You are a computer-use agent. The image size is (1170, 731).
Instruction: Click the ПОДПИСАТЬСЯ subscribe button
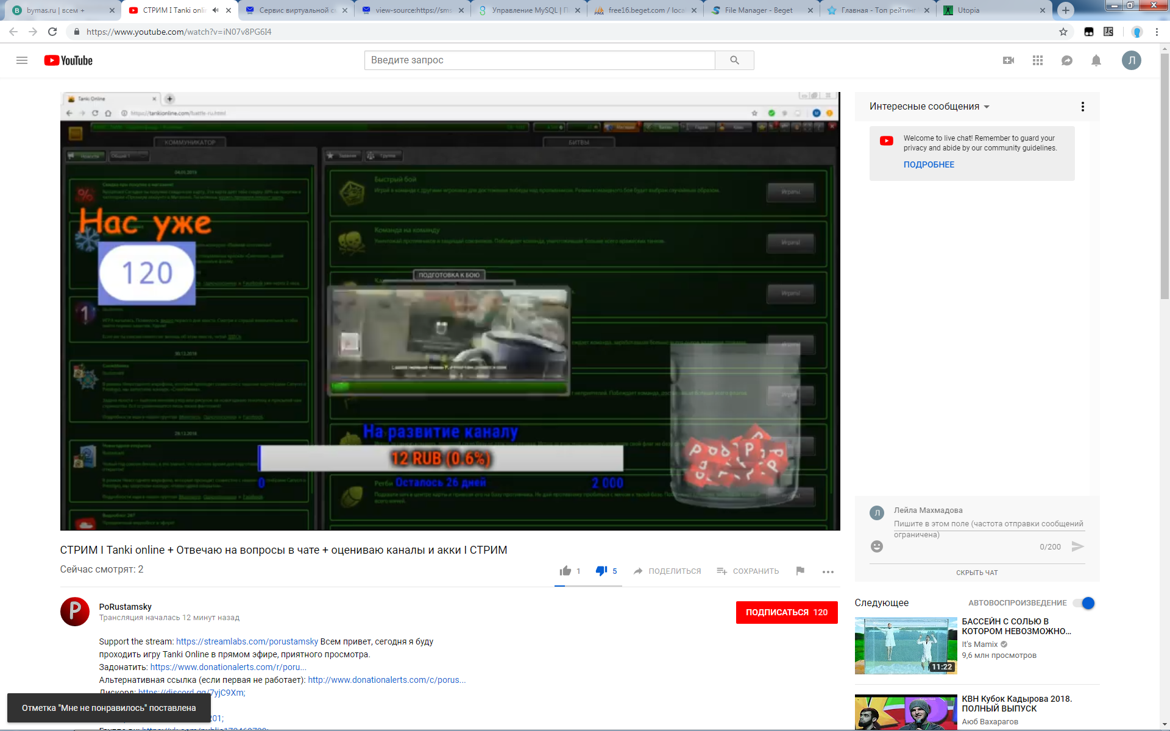coord(787,612)
